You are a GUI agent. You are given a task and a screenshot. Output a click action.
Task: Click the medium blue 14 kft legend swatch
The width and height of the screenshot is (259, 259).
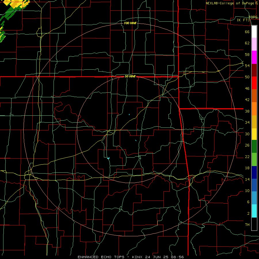pos(254,185)
